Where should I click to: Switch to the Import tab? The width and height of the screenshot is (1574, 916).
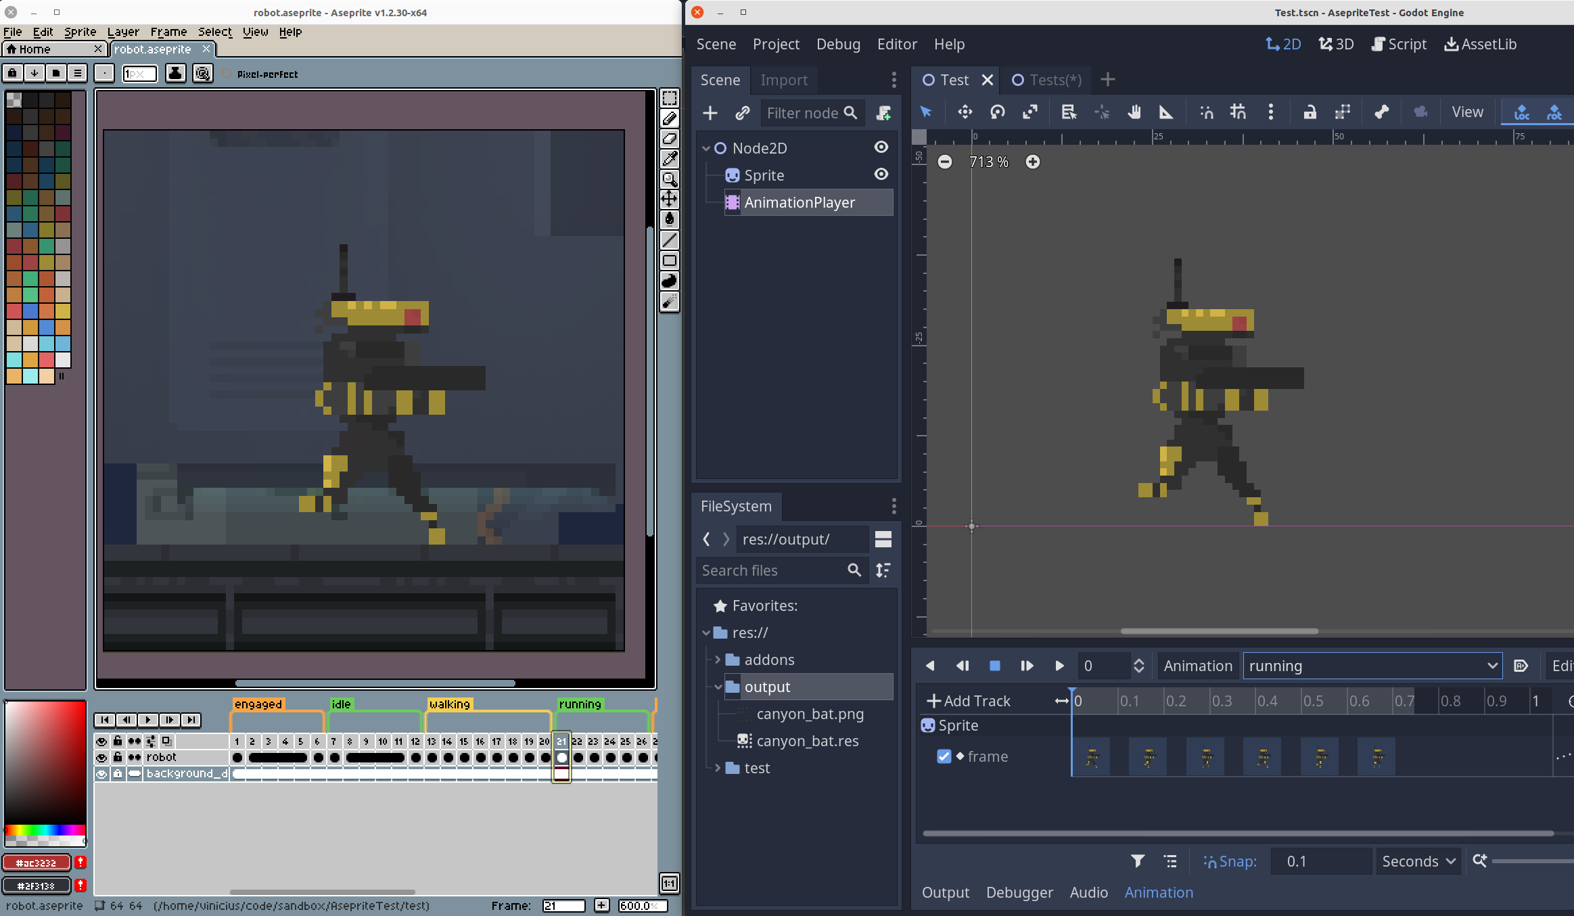pyautogui.click(x=783, y=80)
